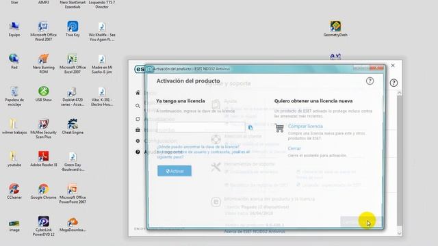Launch CCleaner shortcut

[x=14, y=191]
